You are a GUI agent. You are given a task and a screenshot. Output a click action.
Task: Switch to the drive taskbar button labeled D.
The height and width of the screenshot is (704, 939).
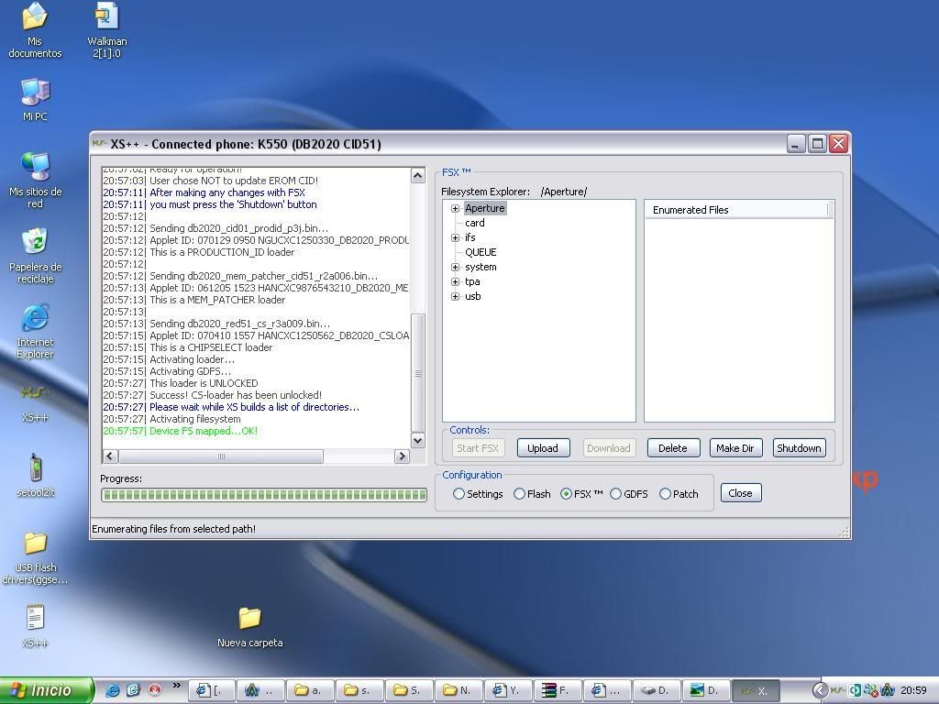coord(657,690)
